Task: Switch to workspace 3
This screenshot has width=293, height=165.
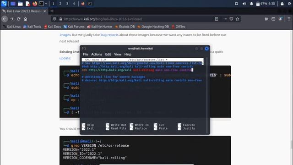Action: (67, 4)
